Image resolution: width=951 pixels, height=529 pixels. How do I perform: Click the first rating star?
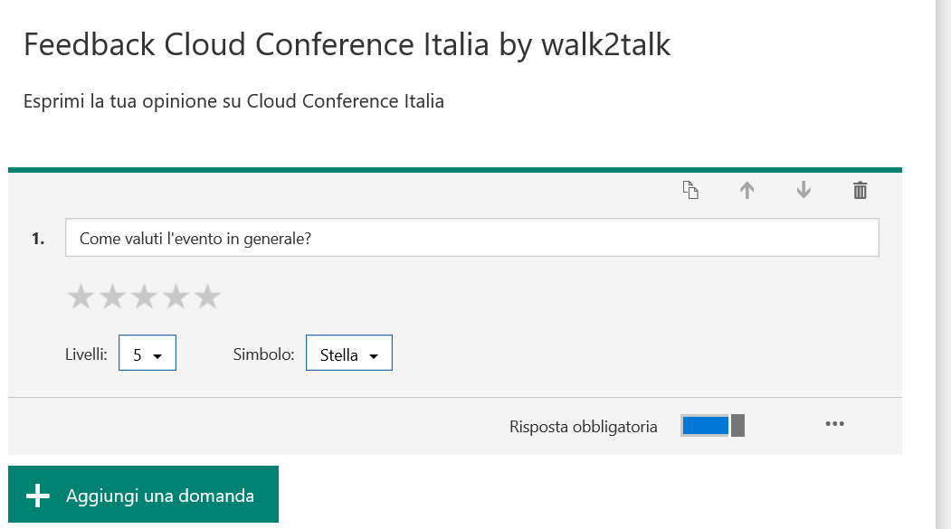point(81,297)
